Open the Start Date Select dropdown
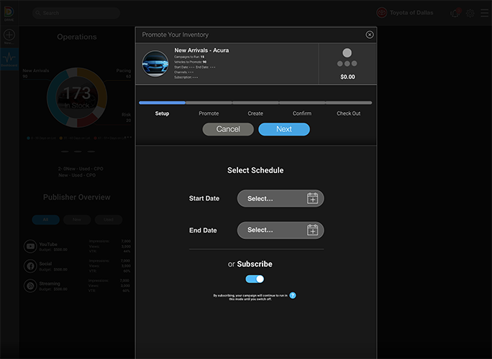The height and width of the screenshot is (359, 492). pyautogui.click(x=273, y=199)
